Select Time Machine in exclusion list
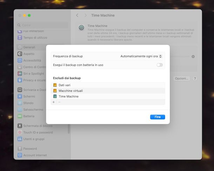The height and width of the screenshot is (171, 214). (x=108, y=96)
